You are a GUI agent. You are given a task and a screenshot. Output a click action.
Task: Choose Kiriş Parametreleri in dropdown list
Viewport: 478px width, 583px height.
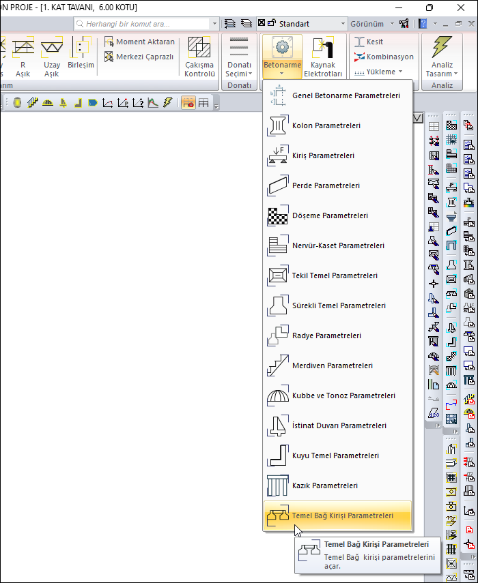337,155
